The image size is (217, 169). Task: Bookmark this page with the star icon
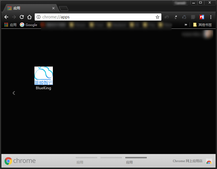(x=157, y=17)
